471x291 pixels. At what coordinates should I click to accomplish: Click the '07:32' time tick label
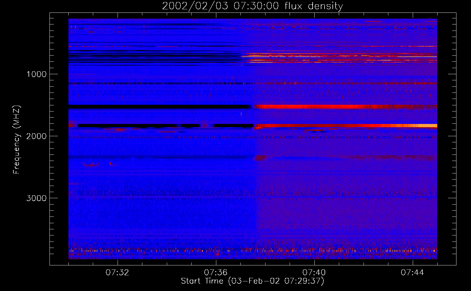(117, 273)
